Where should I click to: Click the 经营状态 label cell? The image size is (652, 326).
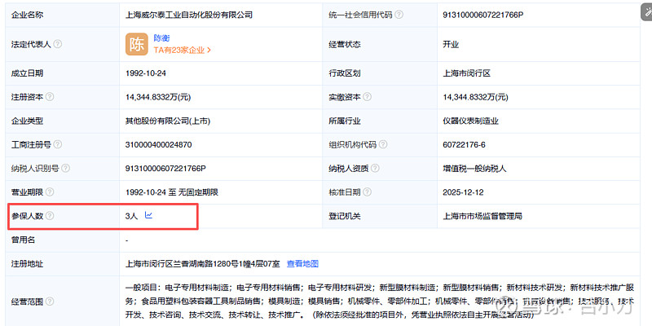coord(380,45)
